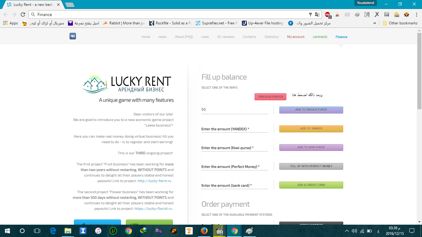Open the Other bookmarks folder

pyautogui.click(x=400, y=23)
